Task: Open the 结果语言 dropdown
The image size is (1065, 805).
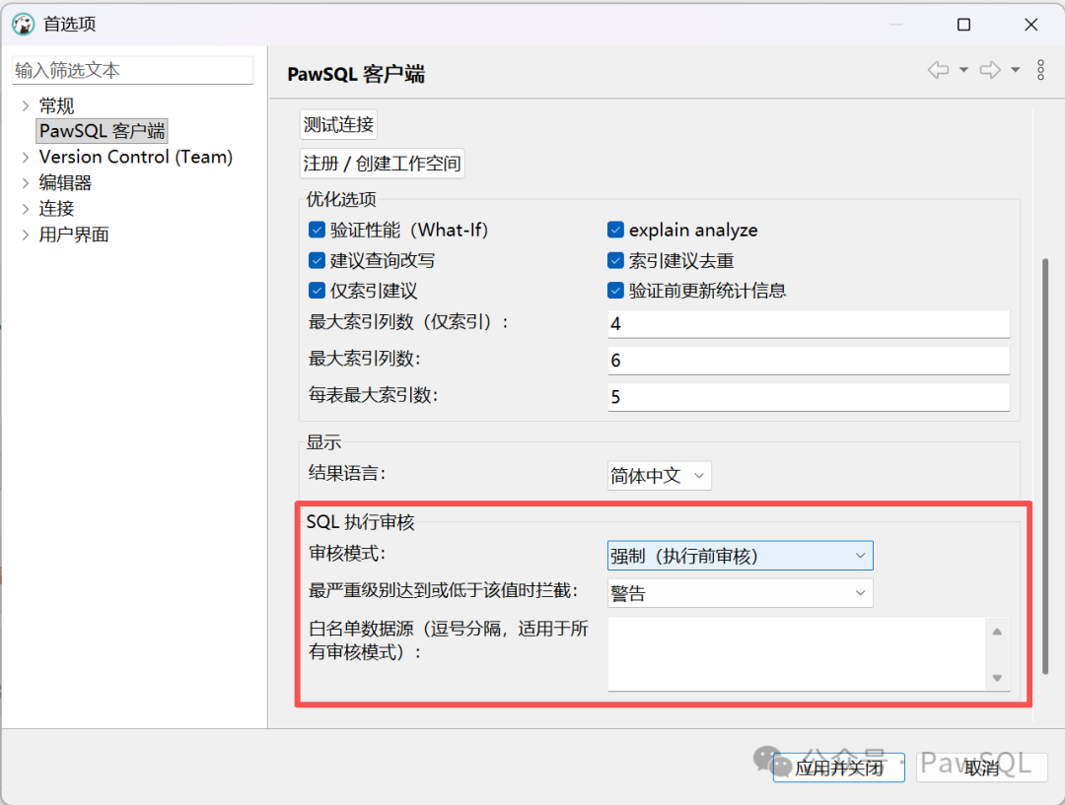Action: [659, 476]
